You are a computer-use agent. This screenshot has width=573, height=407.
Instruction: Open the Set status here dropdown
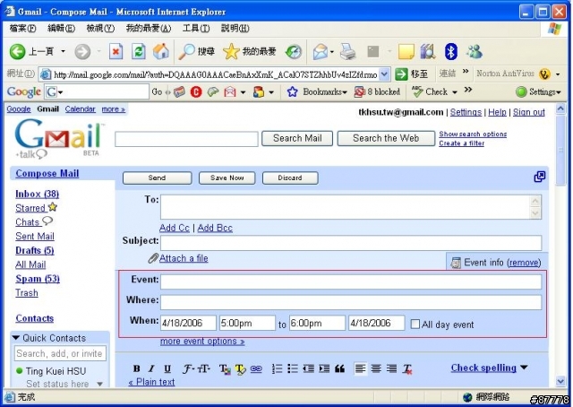point(99,384)
